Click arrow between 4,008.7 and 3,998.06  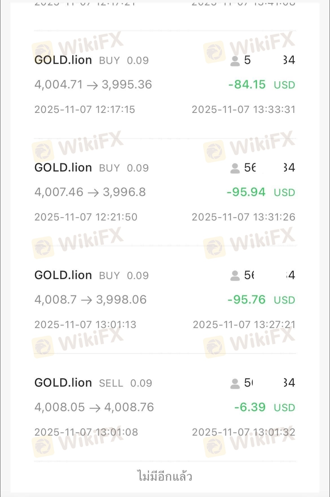tap(86, 300)
